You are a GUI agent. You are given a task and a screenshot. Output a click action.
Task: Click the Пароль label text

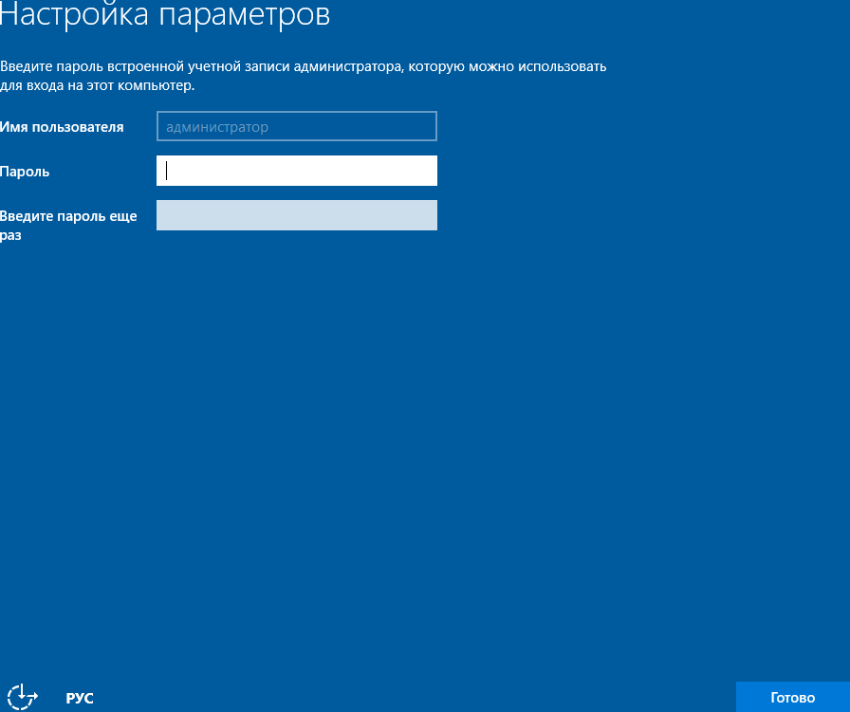click(25, 172)
